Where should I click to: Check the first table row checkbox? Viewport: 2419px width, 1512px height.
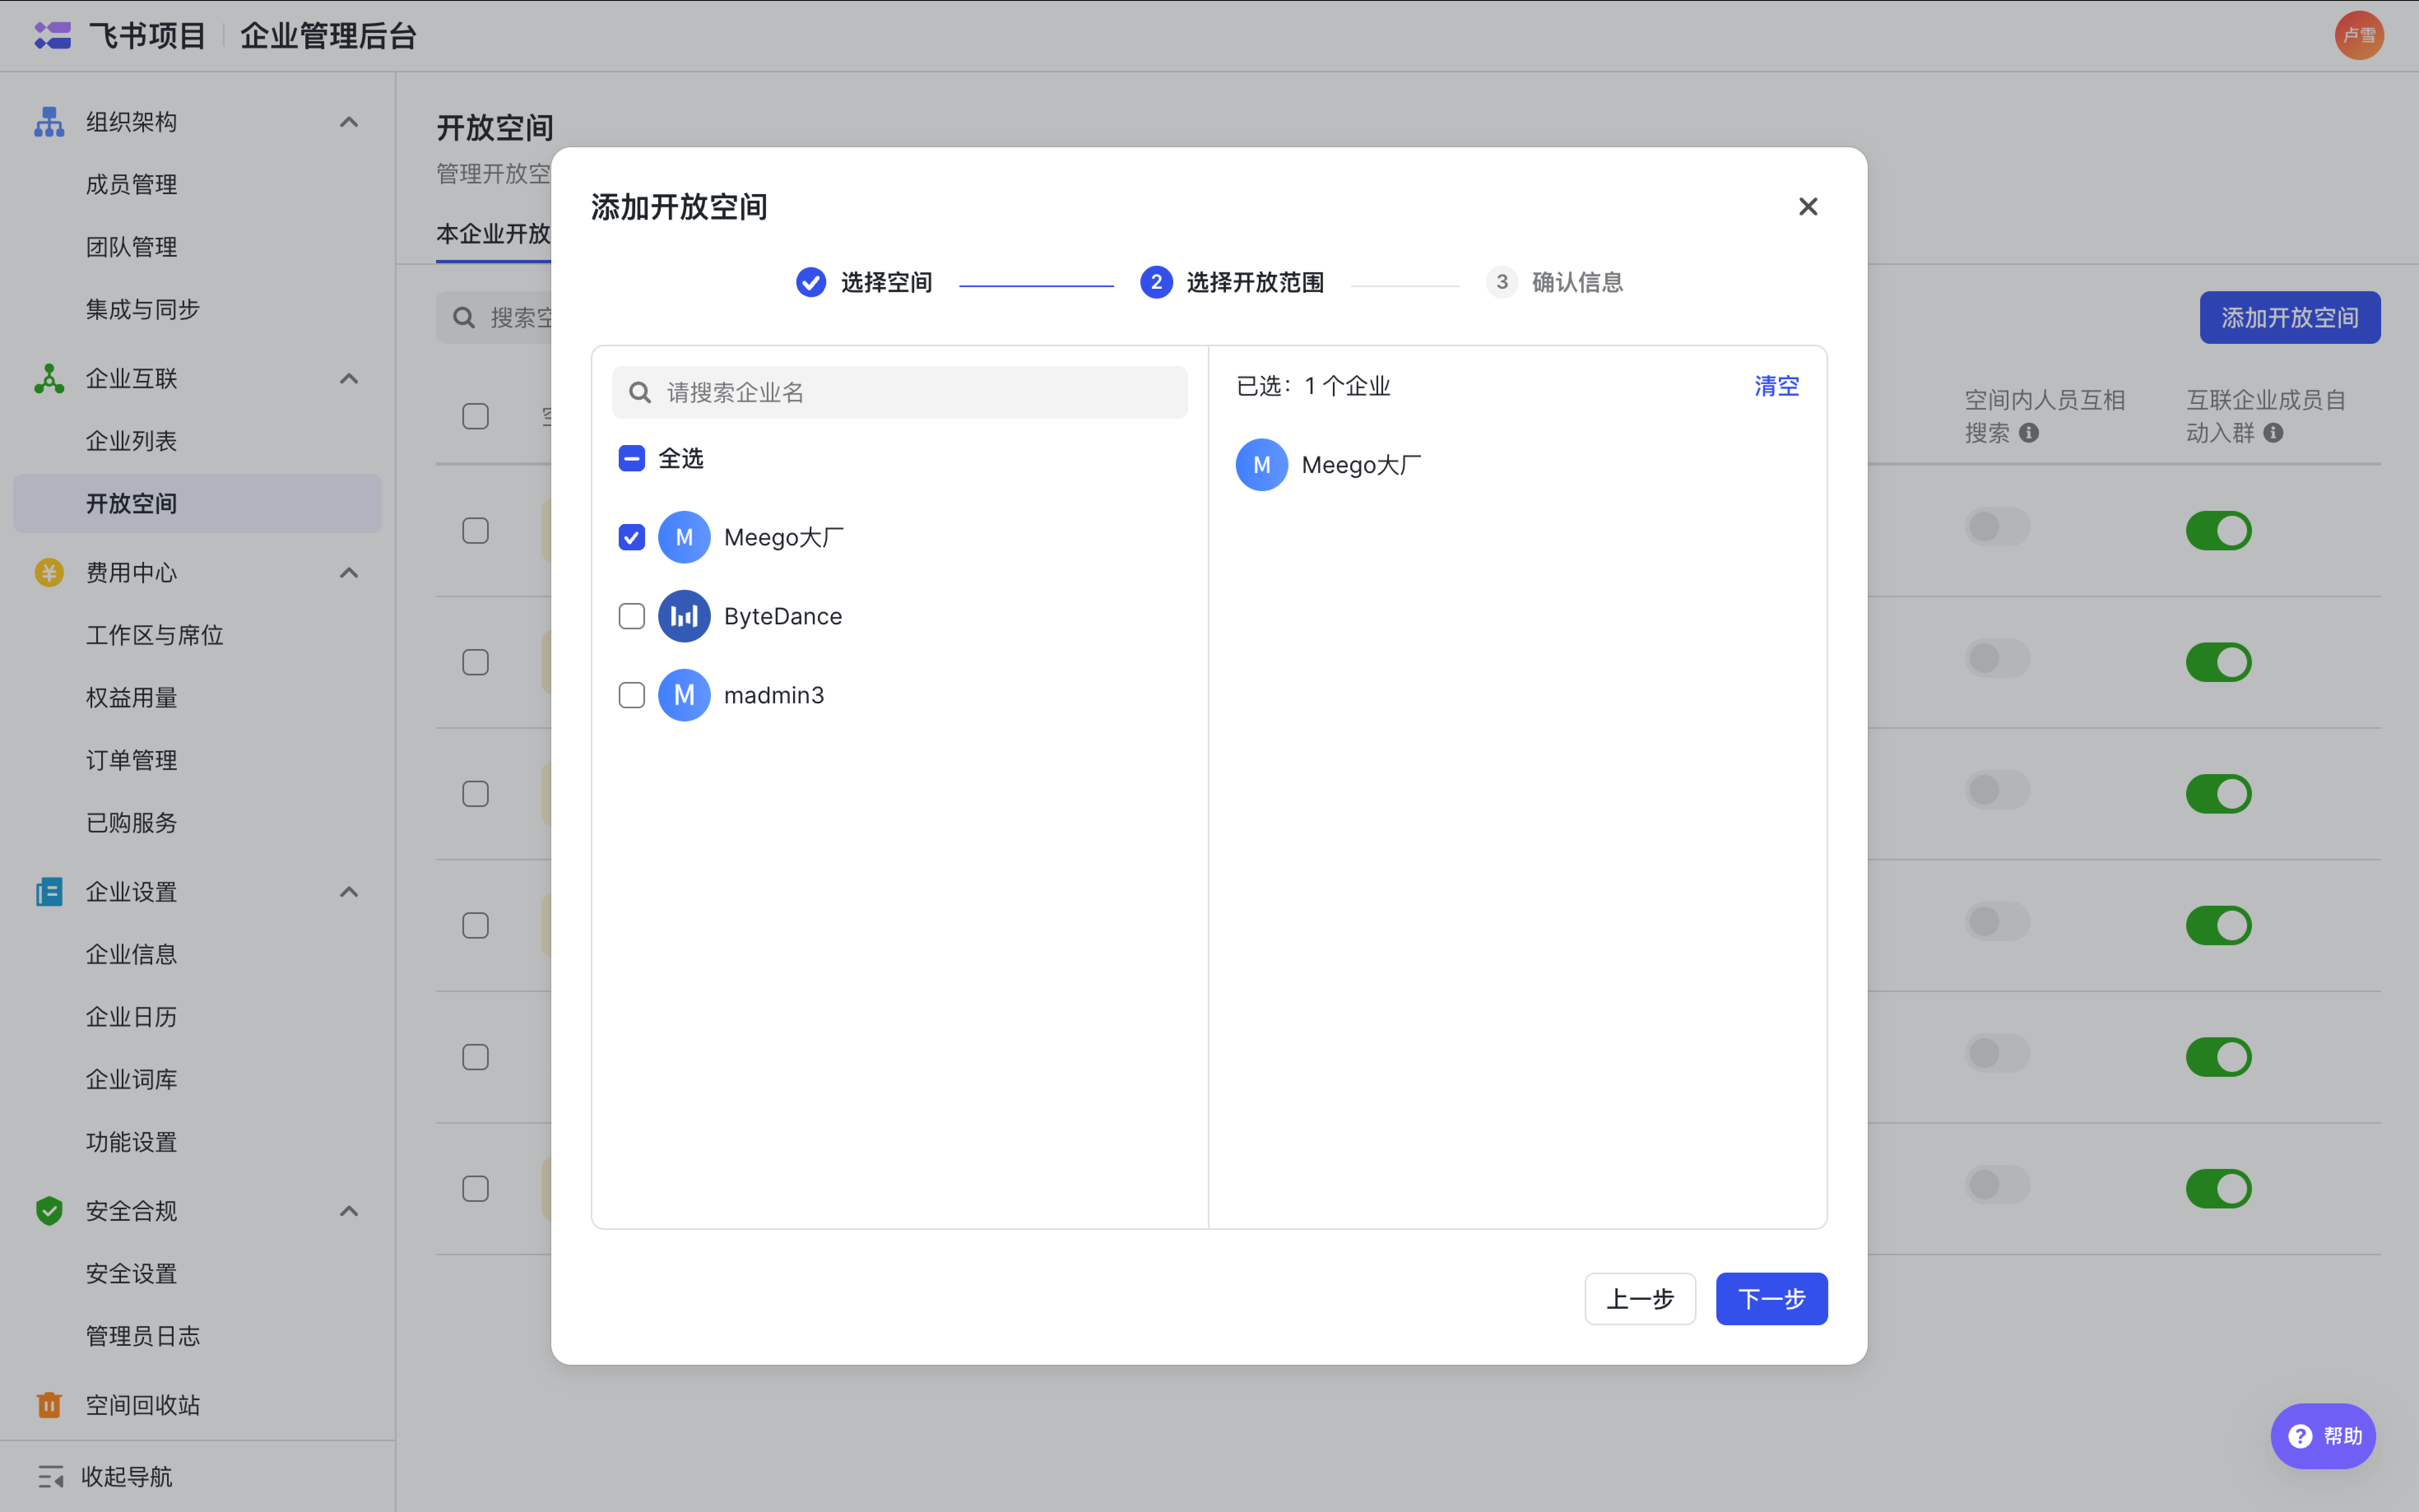(476, 530)
